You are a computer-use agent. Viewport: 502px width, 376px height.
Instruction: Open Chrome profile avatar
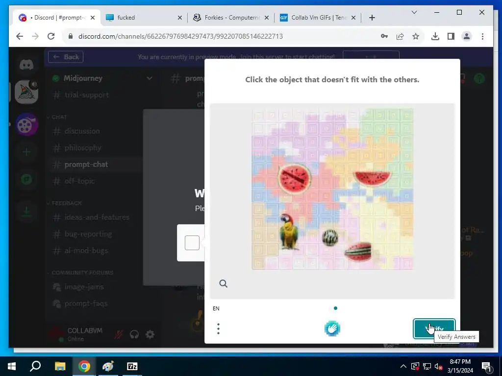(x=467, y=36)
